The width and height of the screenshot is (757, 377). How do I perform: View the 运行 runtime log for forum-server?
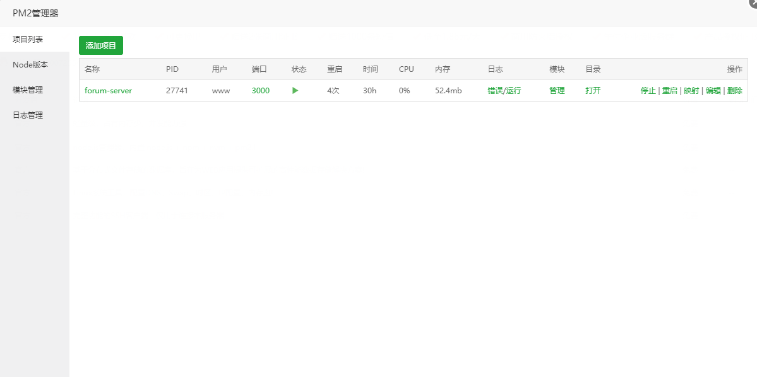(x=513, y=90)
